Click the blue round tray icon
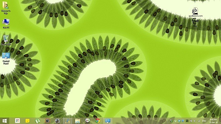 coord(179,121)
